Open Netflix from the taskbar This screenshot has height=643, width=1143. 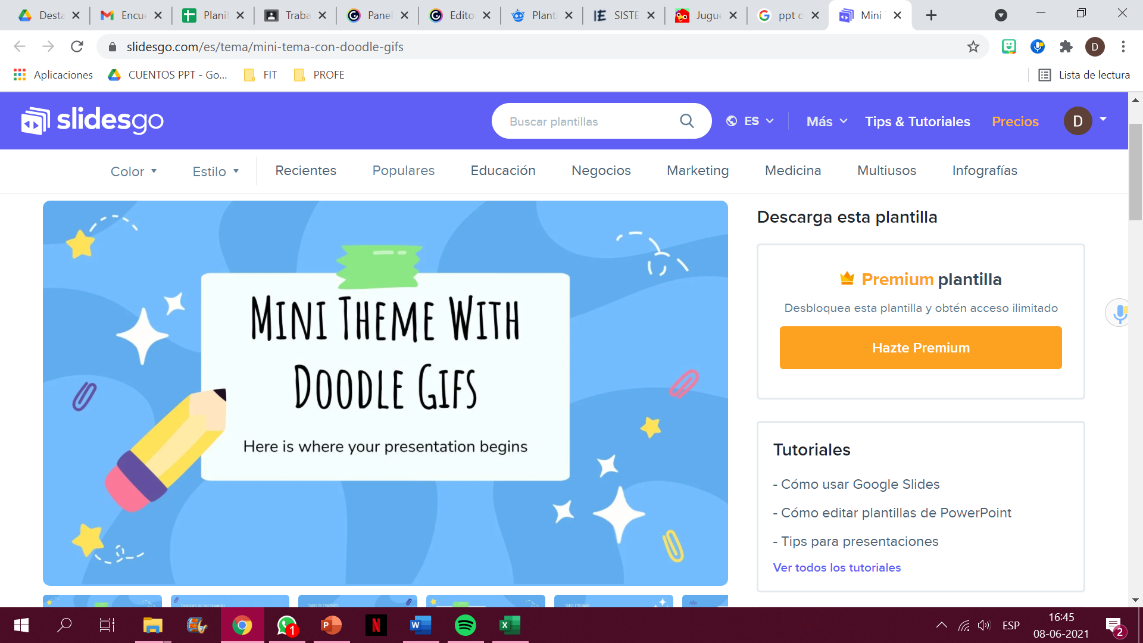tap(376, 625)
